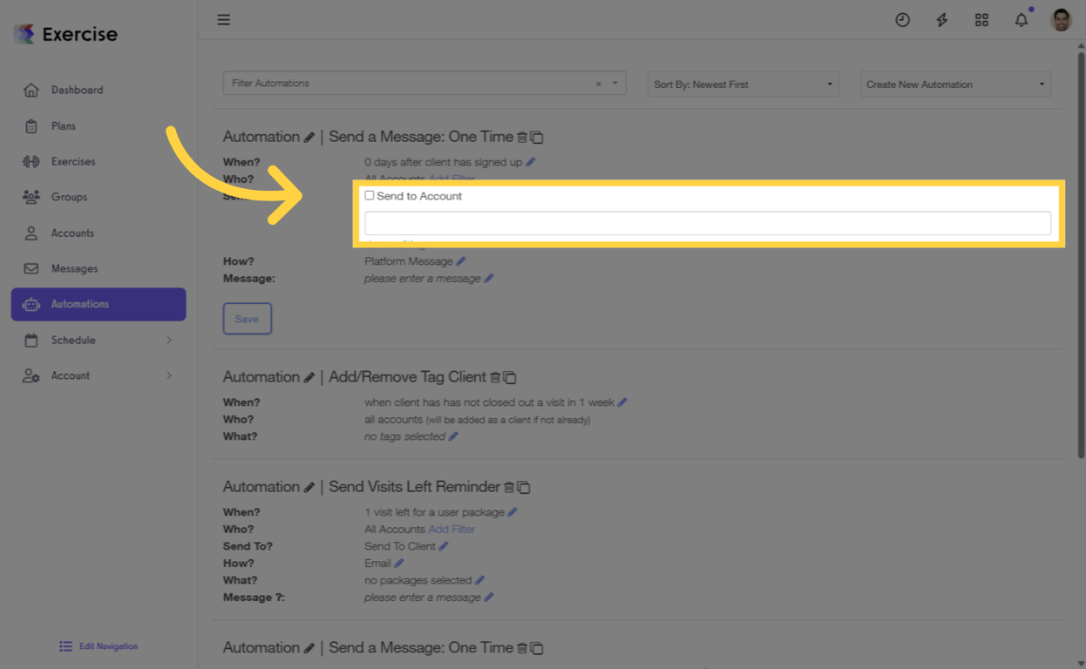The width and height of the screenshot is (1086, 669).
Task: Delete the Add/Remove Tag Client automation
Action: coord(495,378)
